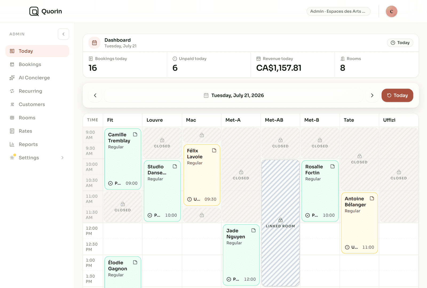Click paid check icon on Studio Danse booking

click(150, 215)
